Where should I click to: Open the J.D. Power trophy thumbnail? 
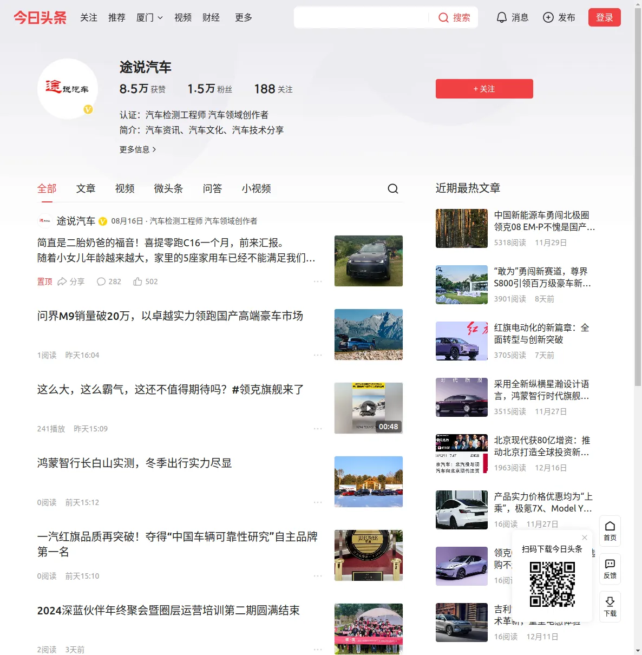[369, 555]
